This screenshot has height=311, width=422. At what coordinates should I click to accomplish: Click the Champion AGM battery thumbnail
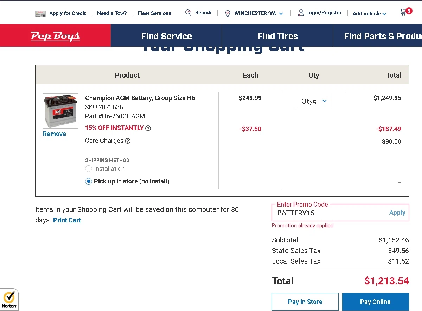click(60, 111)
